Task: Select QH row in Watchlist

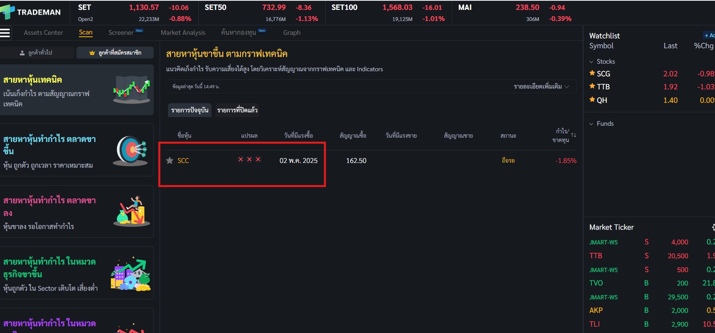Action: [652, 100]
